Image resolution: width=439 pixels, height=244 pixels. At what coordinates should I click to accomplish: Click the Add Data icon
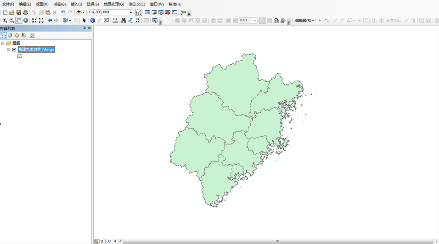[x=79, y=12]
